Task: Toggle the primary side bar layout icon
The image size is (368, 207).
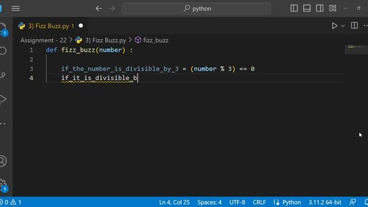Action: (294, 8)
